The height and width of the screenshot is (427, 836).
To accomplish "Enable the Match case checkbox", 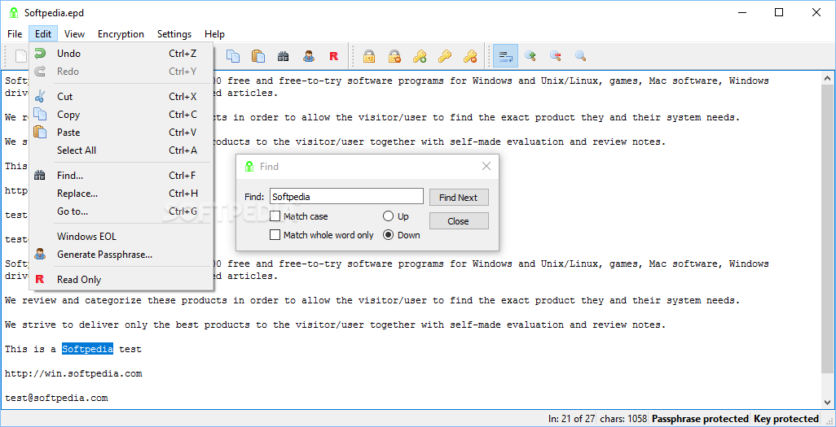I will (275, 216).
